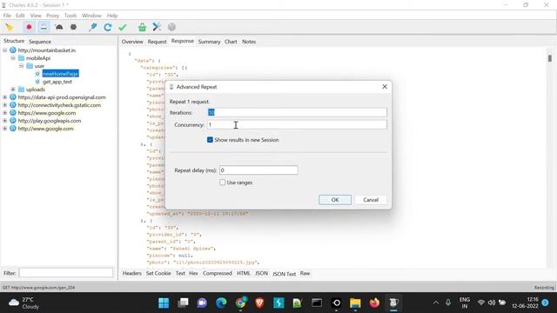The image size is (557, 313).
Task: Open the Help menu
Action: 112,16
